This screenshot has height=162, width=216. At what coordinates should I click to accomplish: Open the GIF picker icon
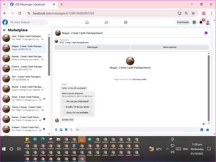(71, 130)
